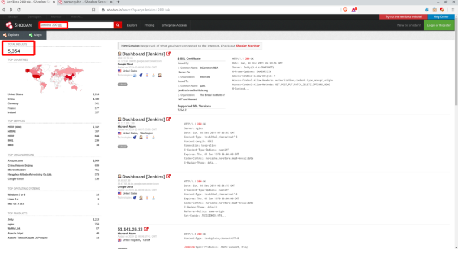Open the Explore menu item
Viewport: 458px width, 254px height.
click(x=132, y=25)
